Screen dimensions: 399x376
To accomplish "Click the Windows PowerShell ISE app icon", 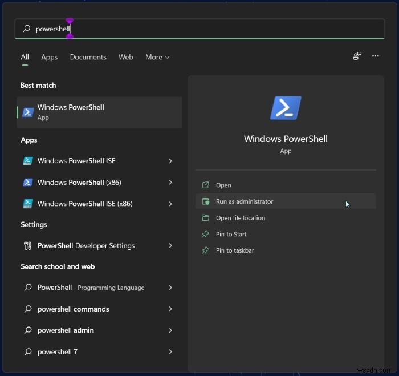I will click(27, 161).
